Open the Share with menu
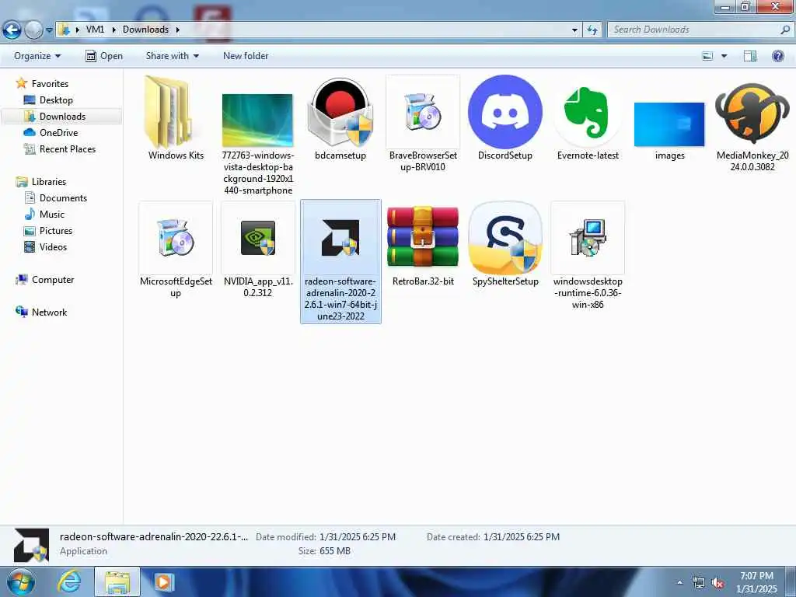796x597 pixels. point(173,56)
